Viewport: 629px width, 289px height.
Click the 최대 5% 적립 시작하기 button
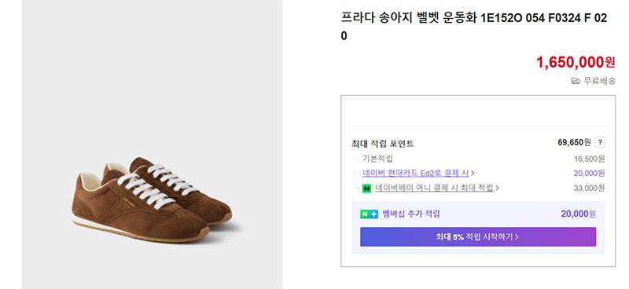(478, 237)
